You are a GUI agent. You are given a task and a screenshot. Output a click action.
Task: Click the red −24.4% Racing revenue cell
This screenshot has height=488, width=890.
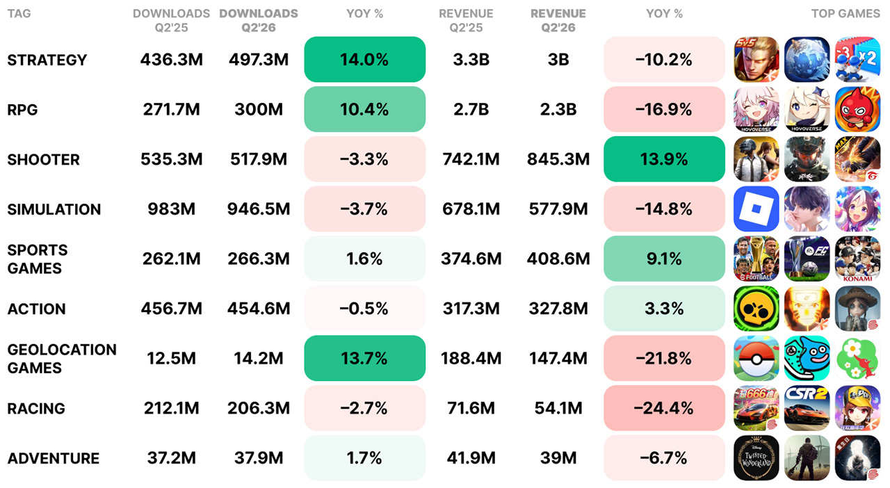coord(665,409)
